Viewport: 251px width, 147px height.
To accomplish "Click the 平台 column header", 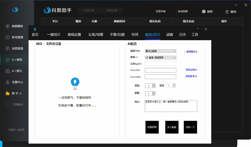I will coord(55,21).
